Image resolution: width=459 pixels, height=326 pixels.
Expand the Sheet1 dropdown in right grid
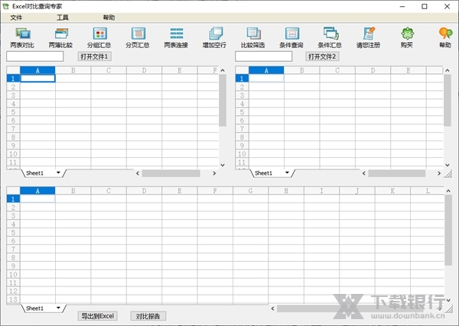tap(287, 173)
